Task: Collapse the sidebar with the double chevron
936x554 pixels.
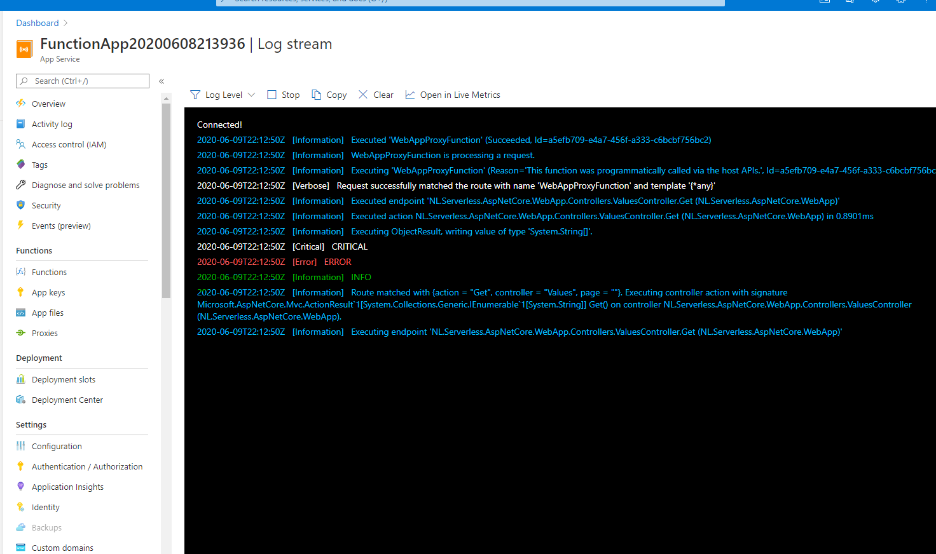Action: click(161, 81)
